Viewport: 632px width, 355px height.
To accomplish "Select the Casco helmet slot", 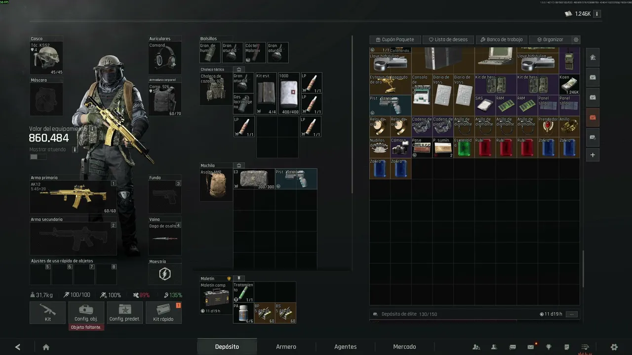I will pos(46,59).
